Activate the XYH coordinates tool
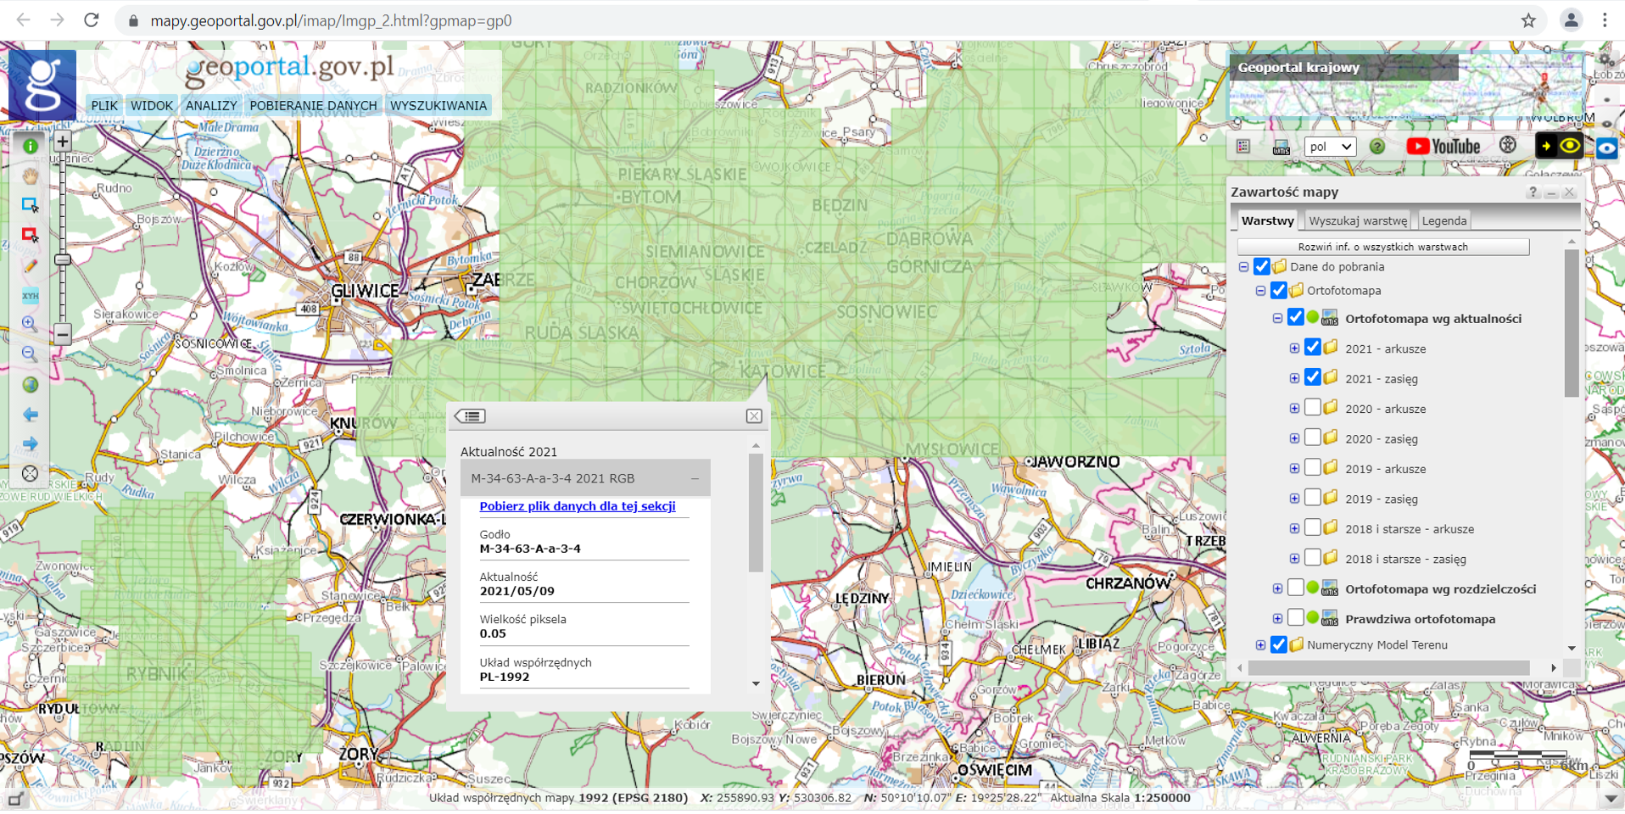The height and width of the screenshot is (814, 1625). click(31, 296)
